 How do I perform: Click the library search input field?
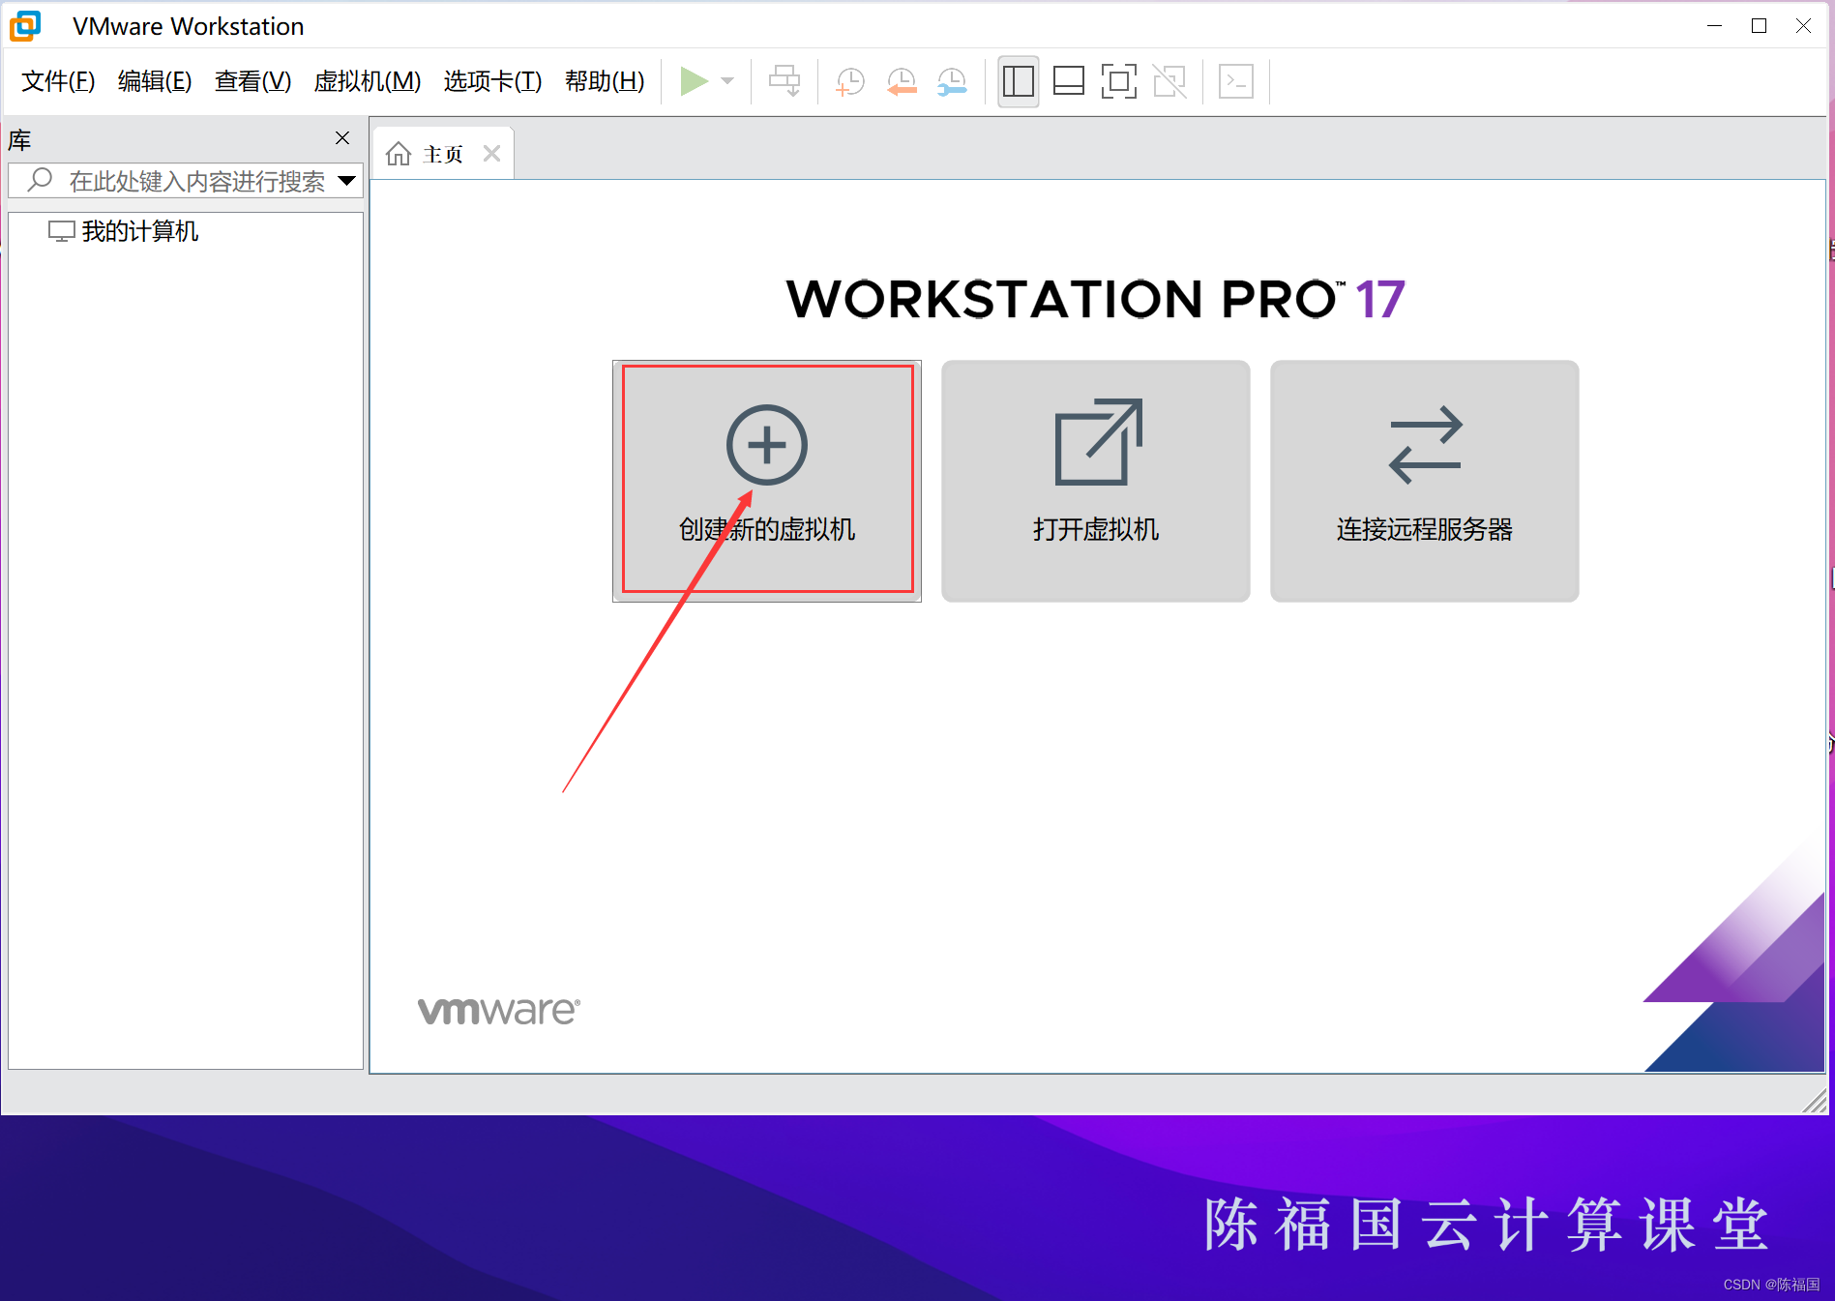pyautogui.click(x=185, y=181)
